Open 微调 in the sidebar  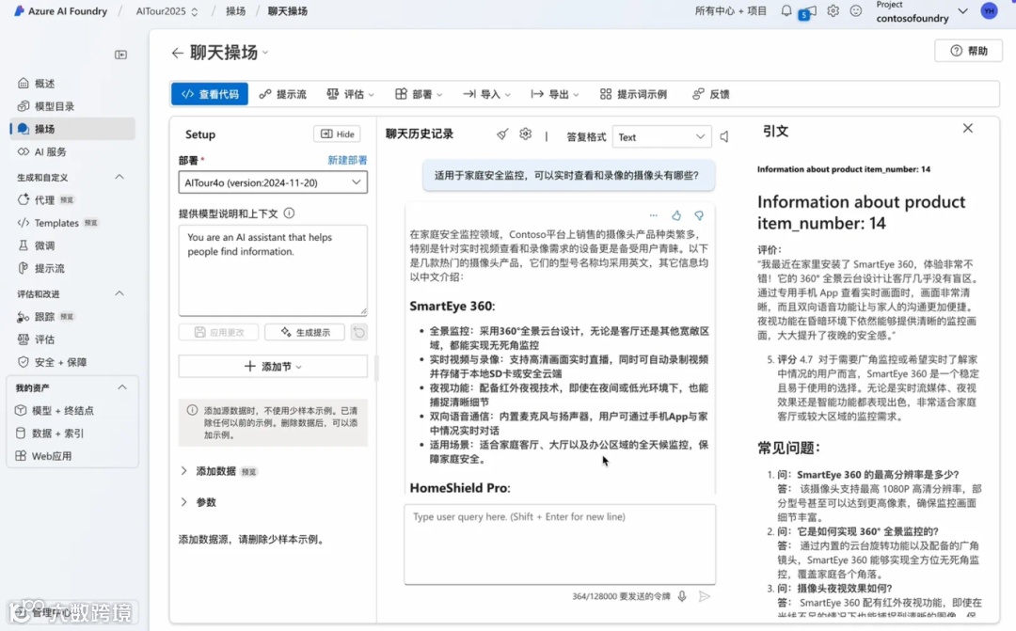72,245
